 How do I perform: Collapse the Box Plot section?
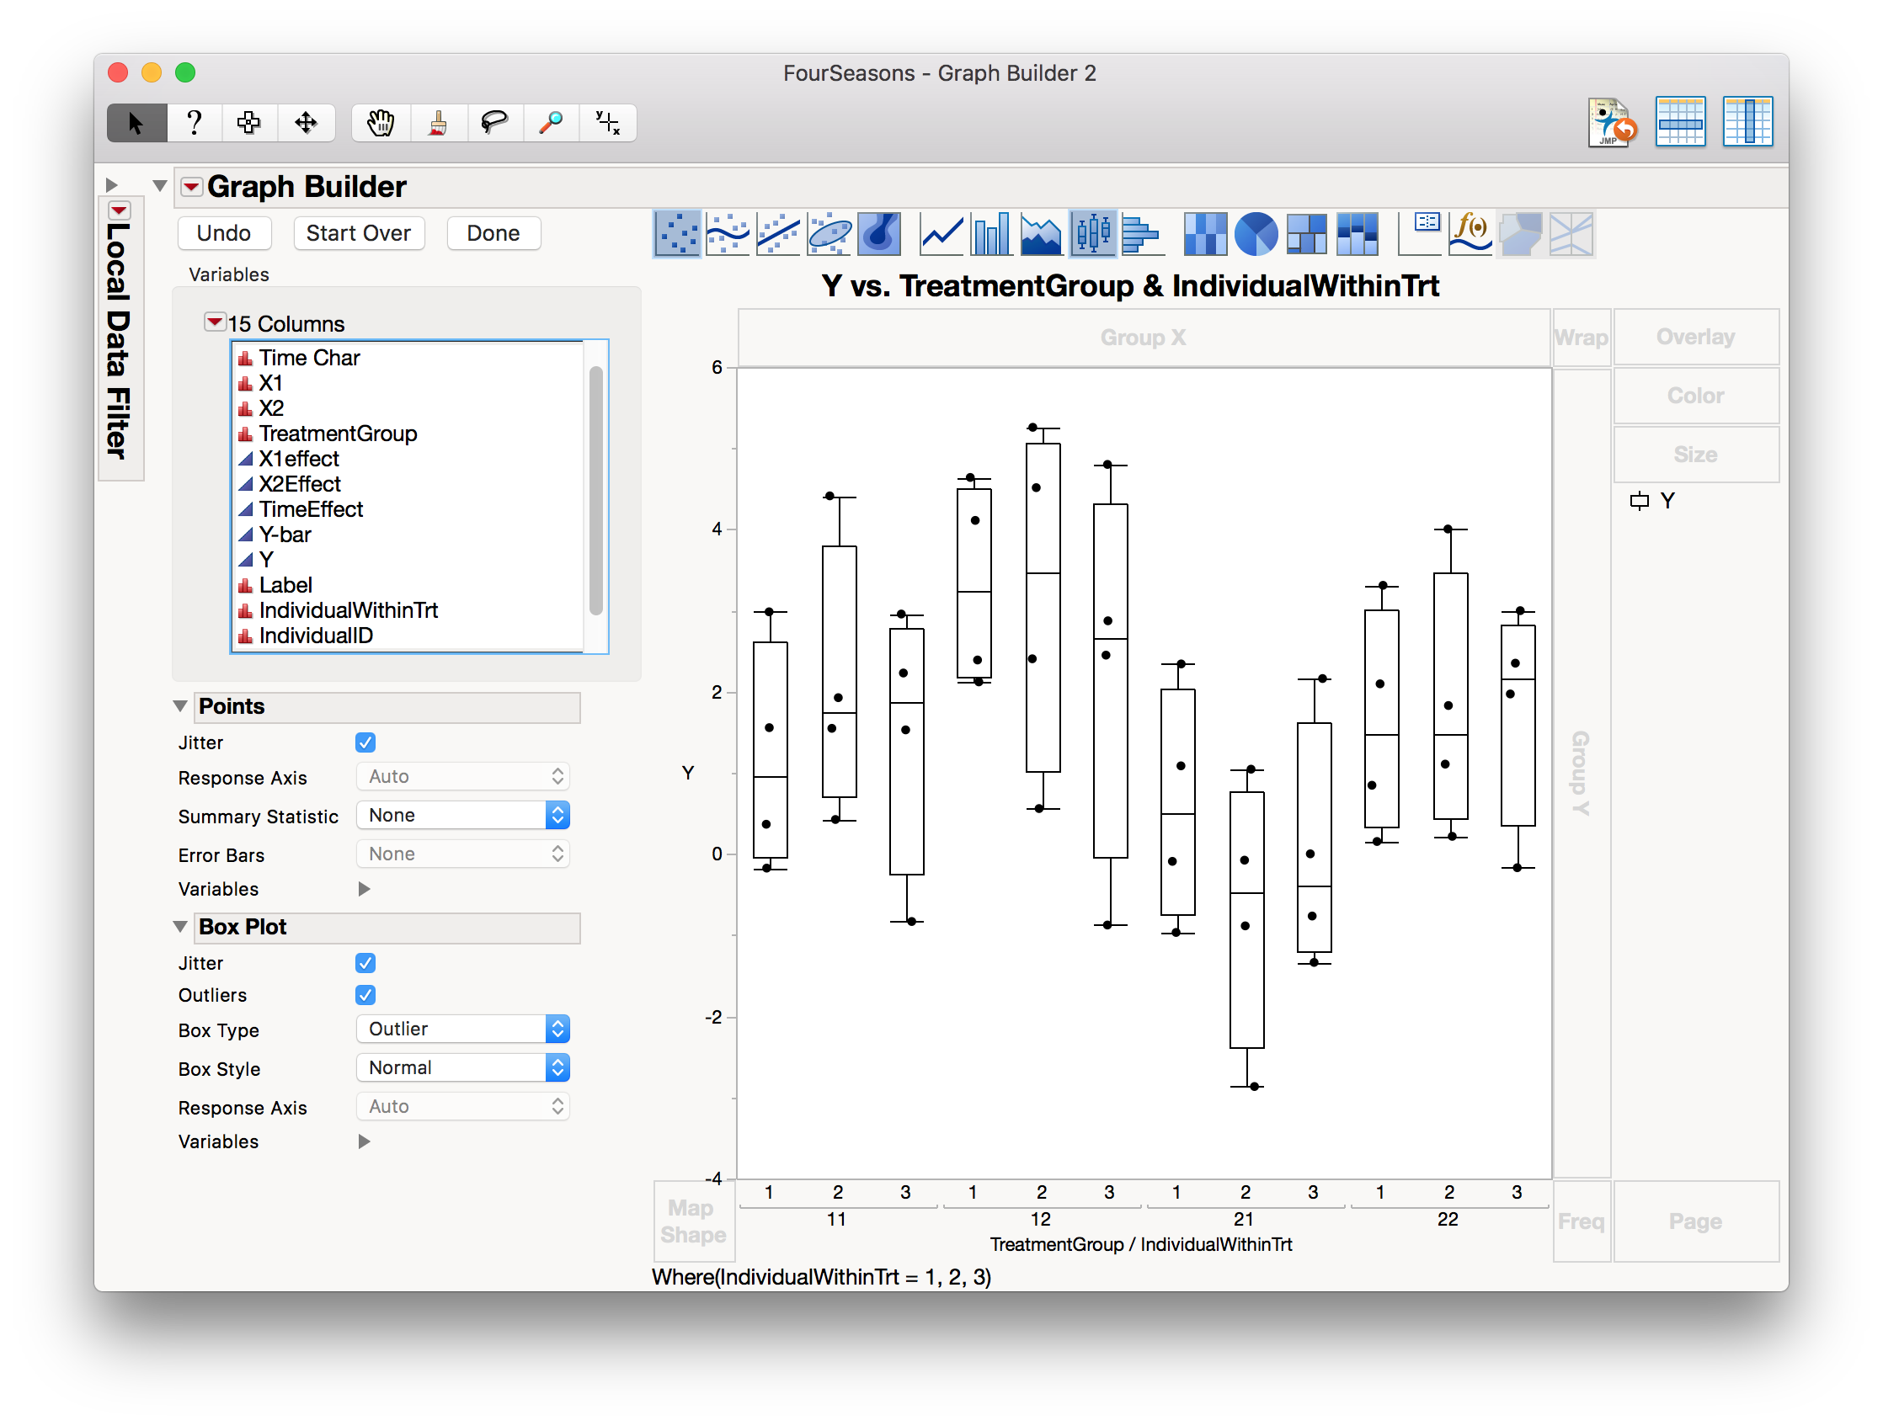click(x=180, y=927)
